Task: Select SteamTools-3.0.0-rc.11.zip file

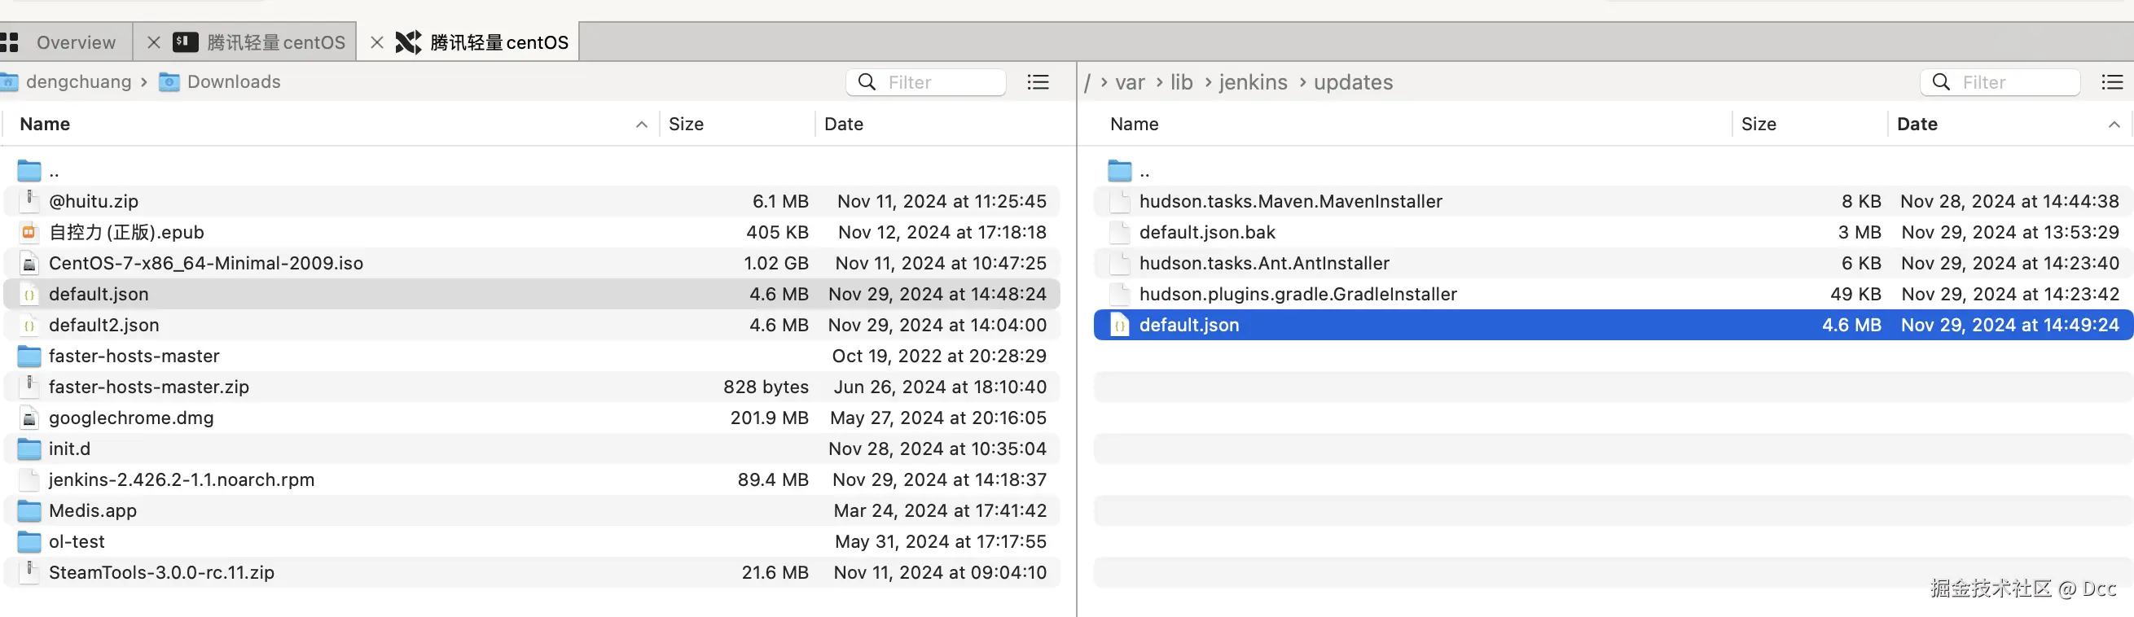Action: point(532,572)
